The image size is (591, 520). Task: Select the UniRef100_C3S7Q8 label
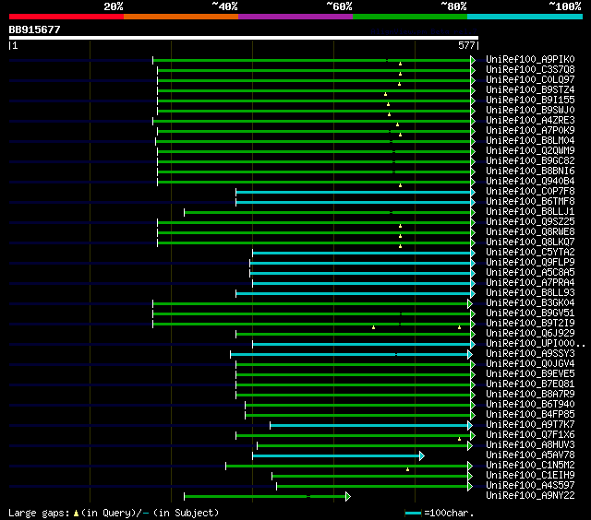(530, 69)
